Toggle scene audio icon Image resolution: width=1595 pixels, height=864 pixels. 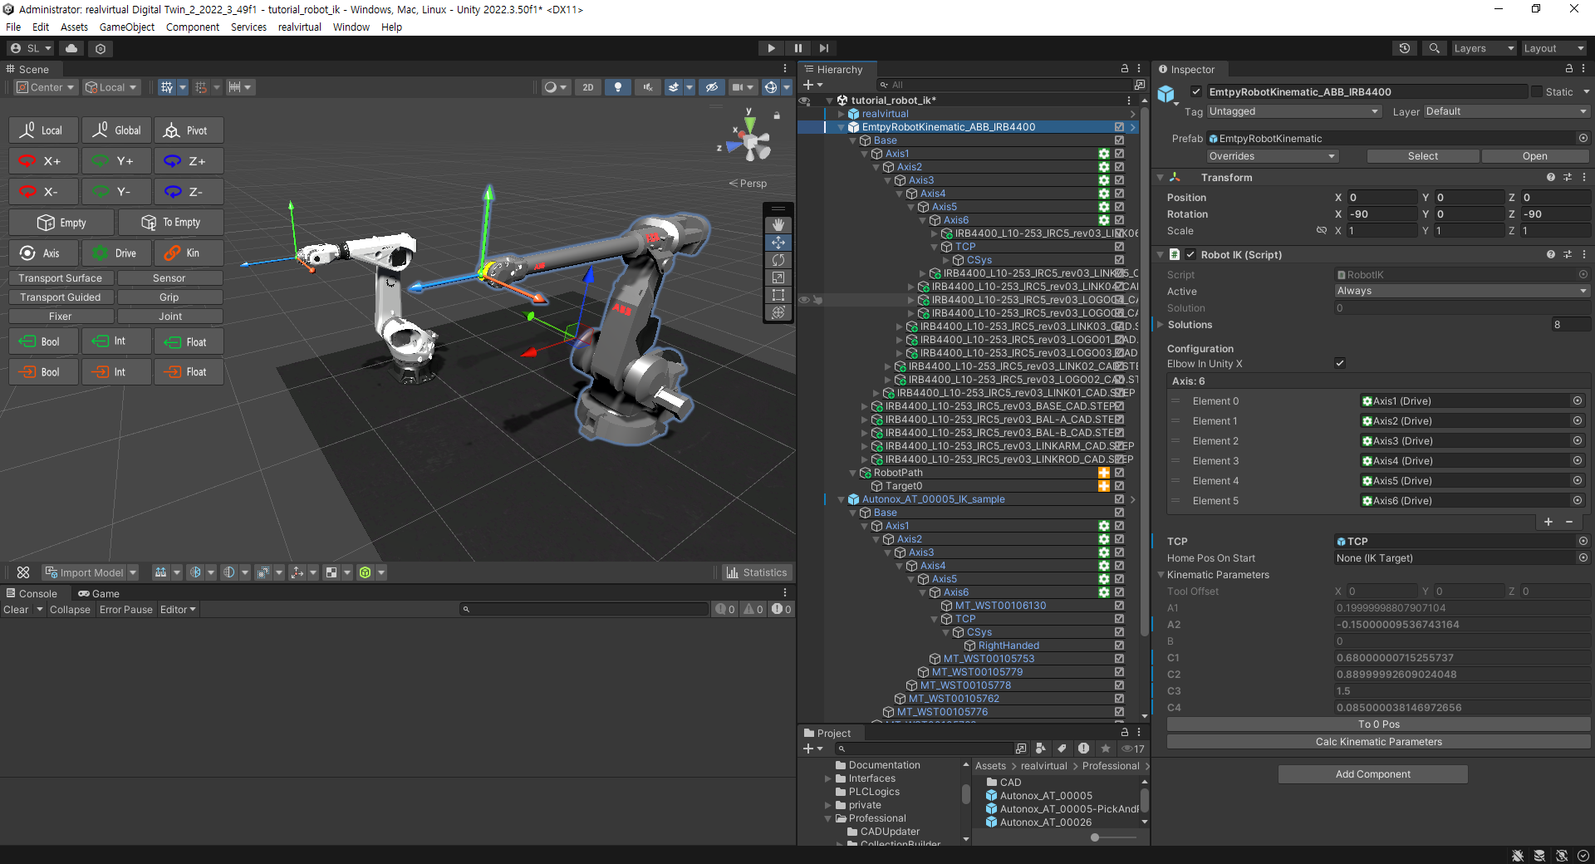[647, 87]
